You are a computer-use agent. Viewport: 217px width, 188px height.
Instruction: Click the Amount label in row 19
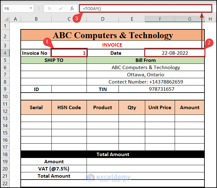[x=54, y=161]
